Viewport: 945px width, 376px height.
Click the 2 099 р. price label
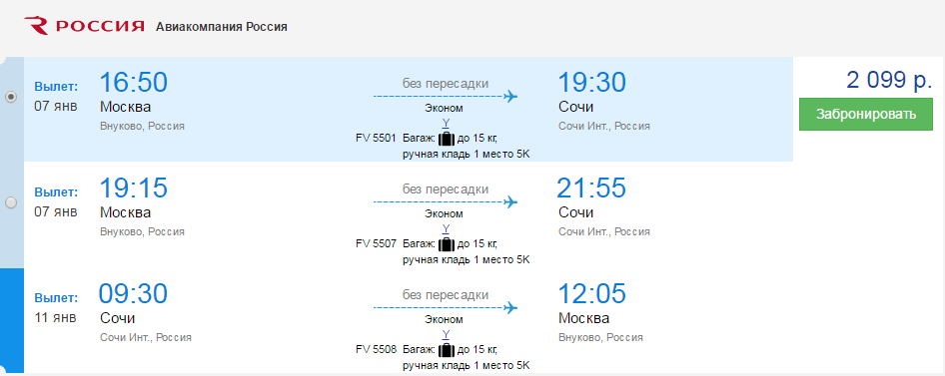point(889,80)
